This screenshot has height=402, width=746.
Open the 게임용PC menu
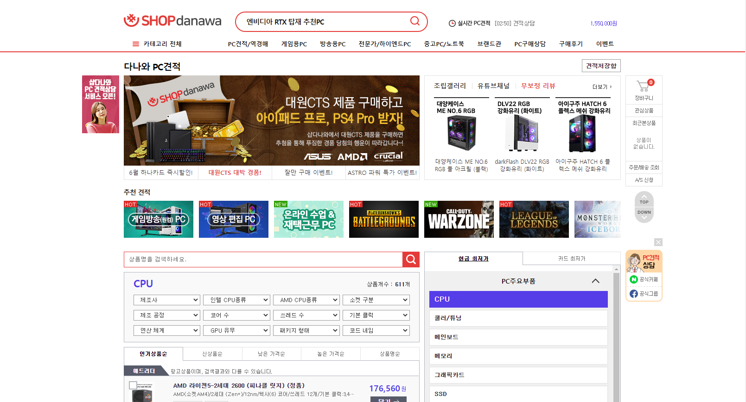pos(294,44)
